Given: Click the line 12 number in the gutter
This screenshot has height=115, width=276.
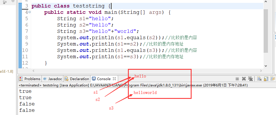Looking at the screenshot, I should click(x=25, y=63).
